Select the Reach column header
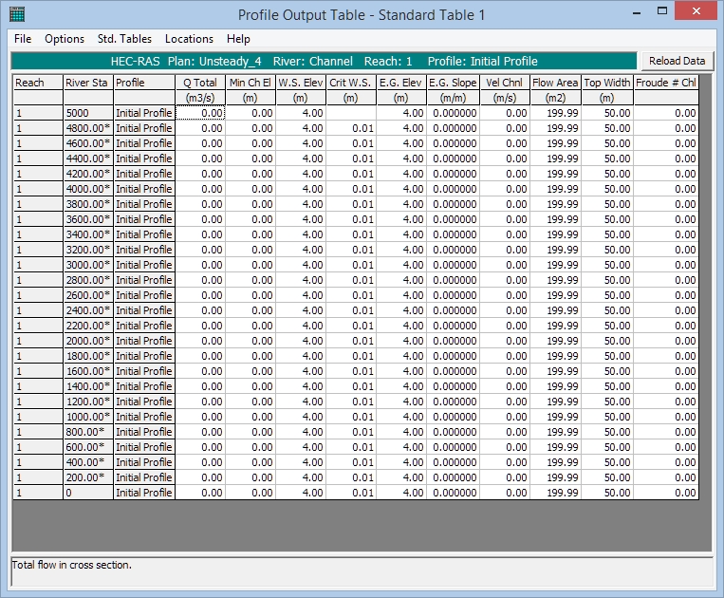 coord(38,83)
